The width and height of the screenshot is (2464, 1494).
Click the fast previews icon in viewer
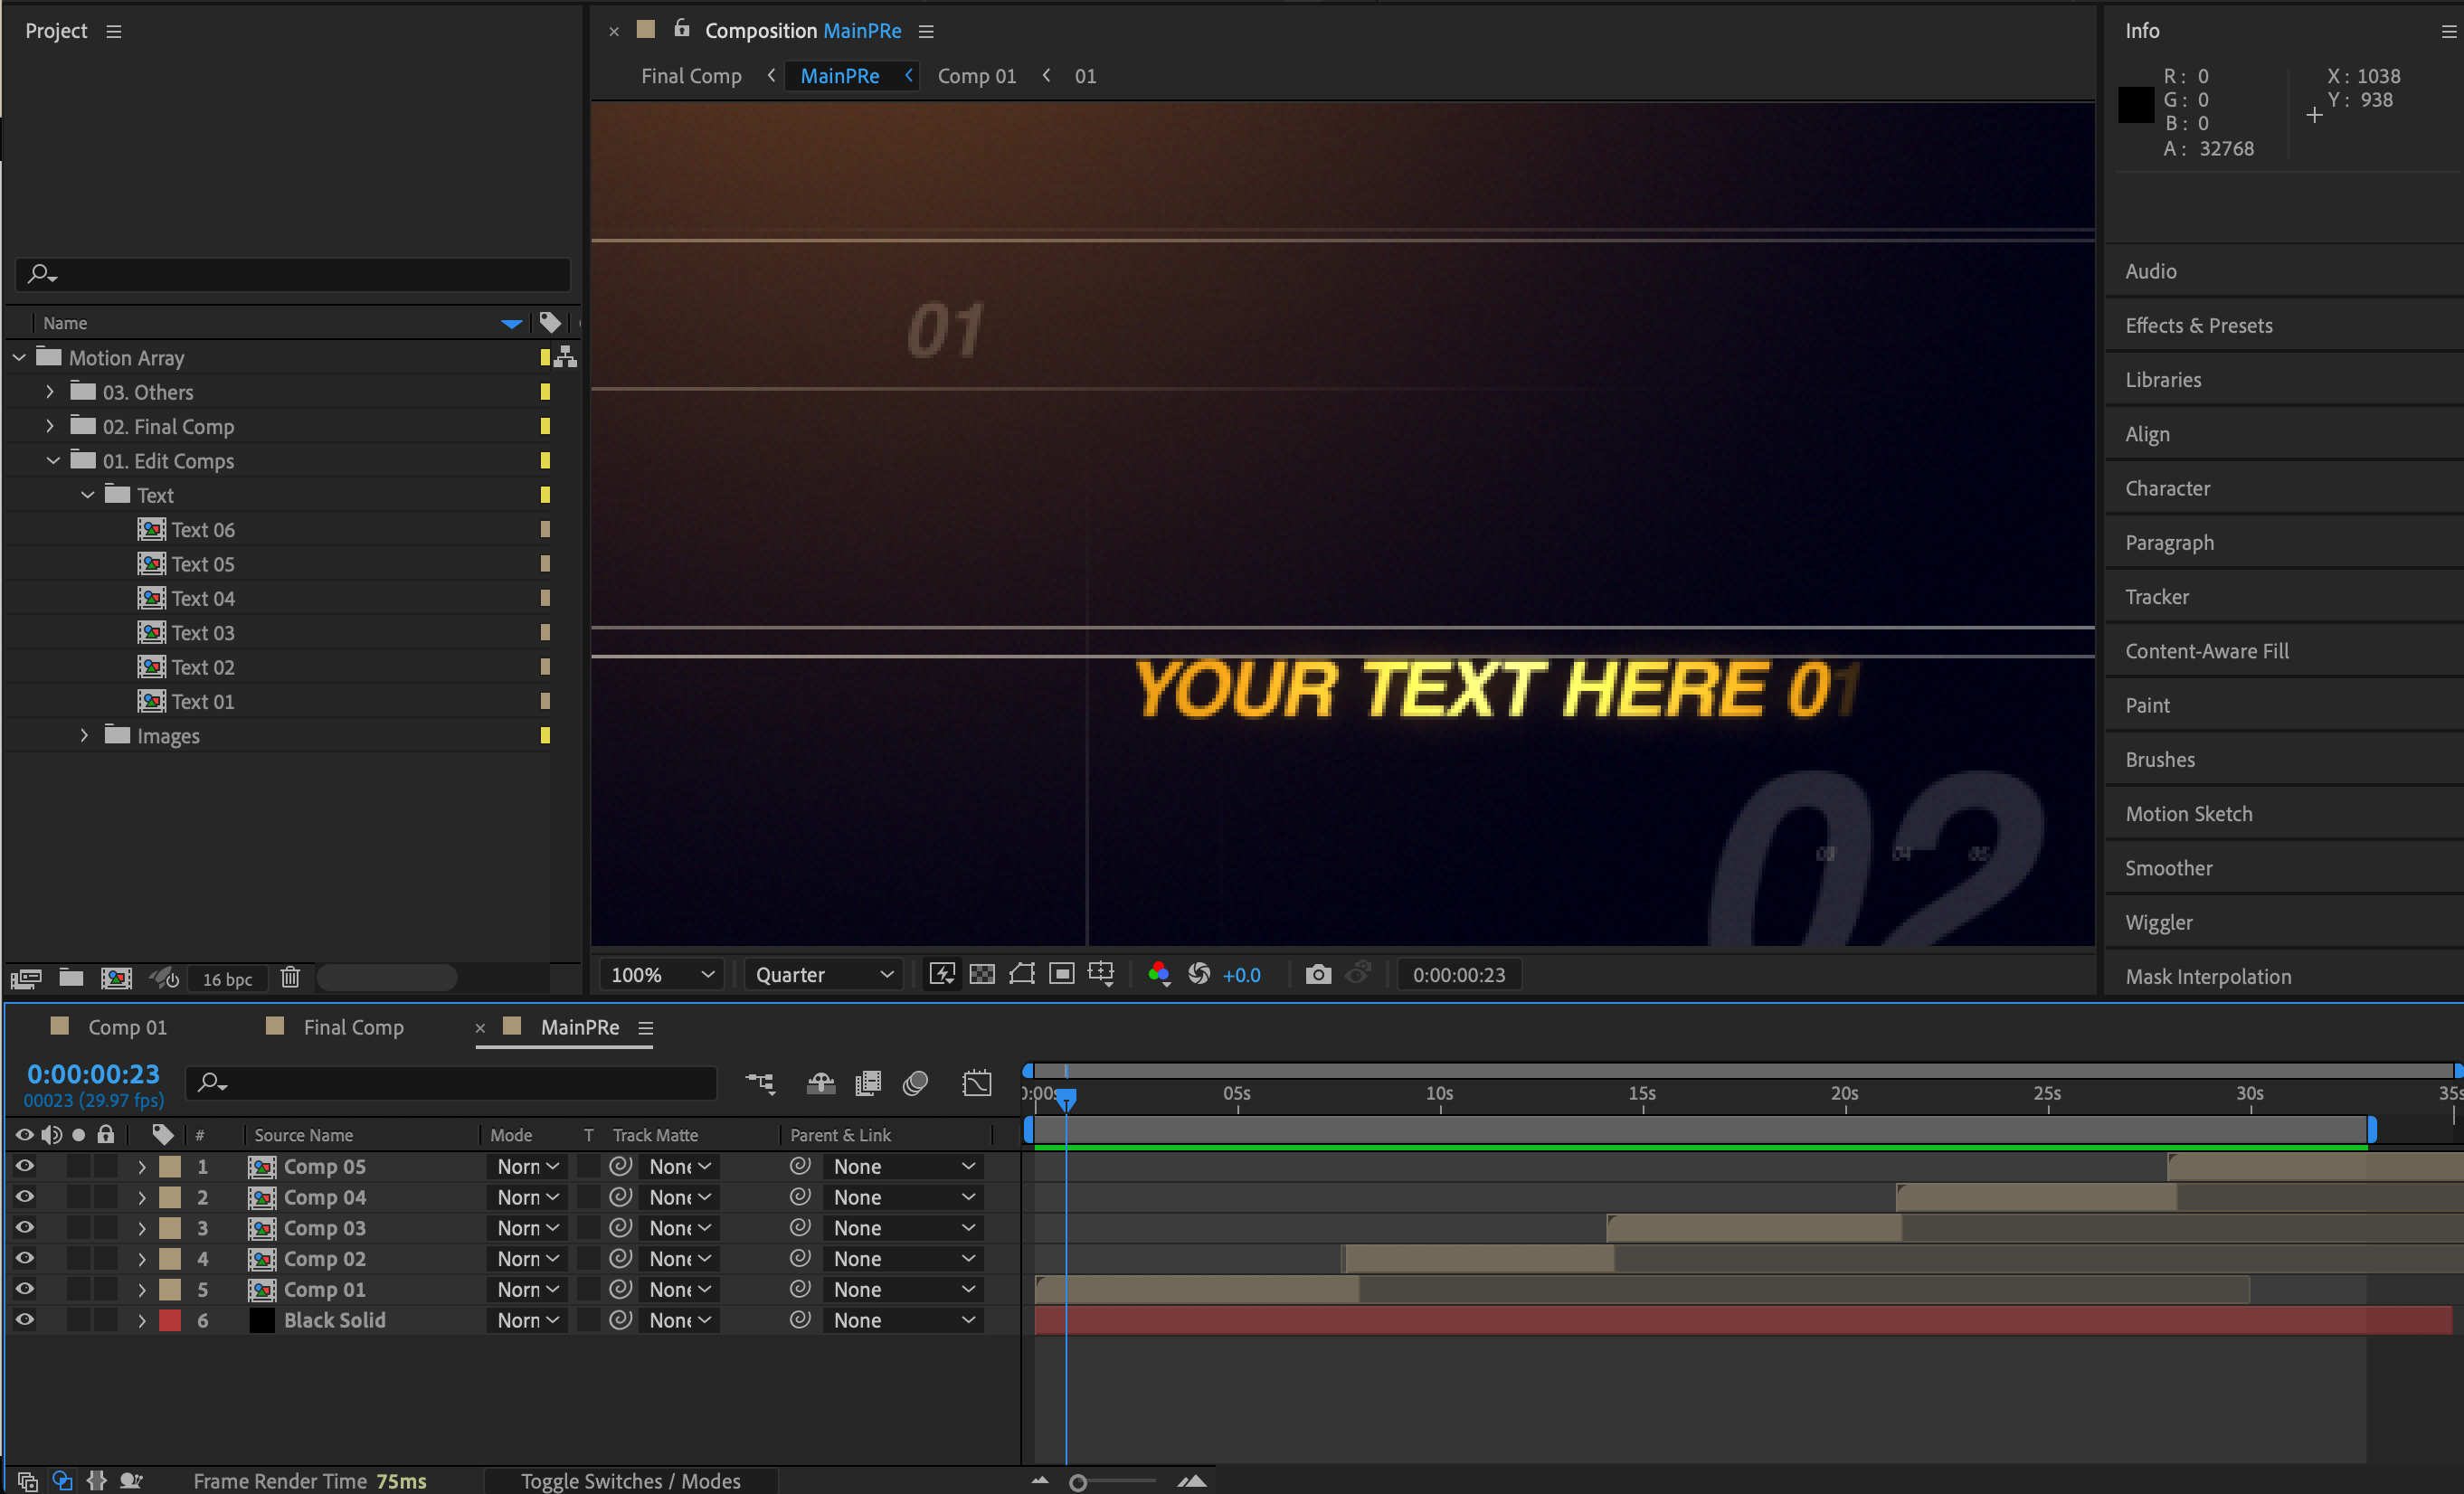942,974
